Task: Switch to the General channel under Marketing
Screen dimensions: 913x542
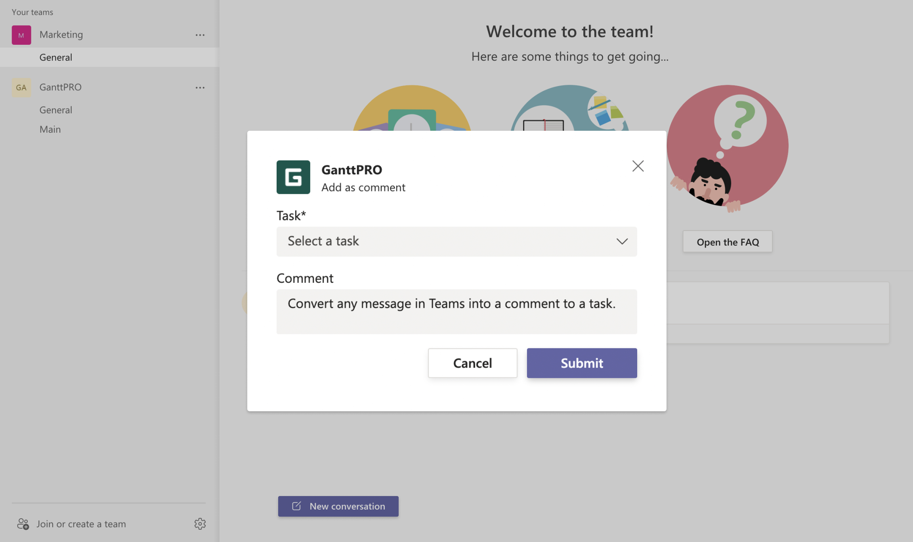Action: (x=55, y=57)
